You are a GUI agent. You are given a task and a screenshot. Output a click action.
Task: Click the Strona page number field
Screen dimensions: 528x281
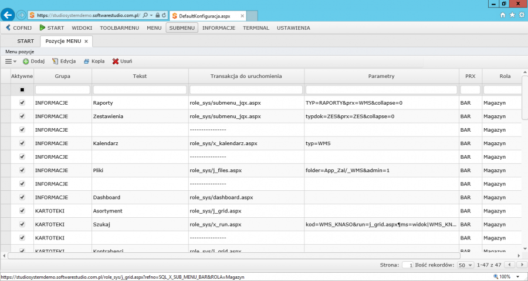point(408,265)
